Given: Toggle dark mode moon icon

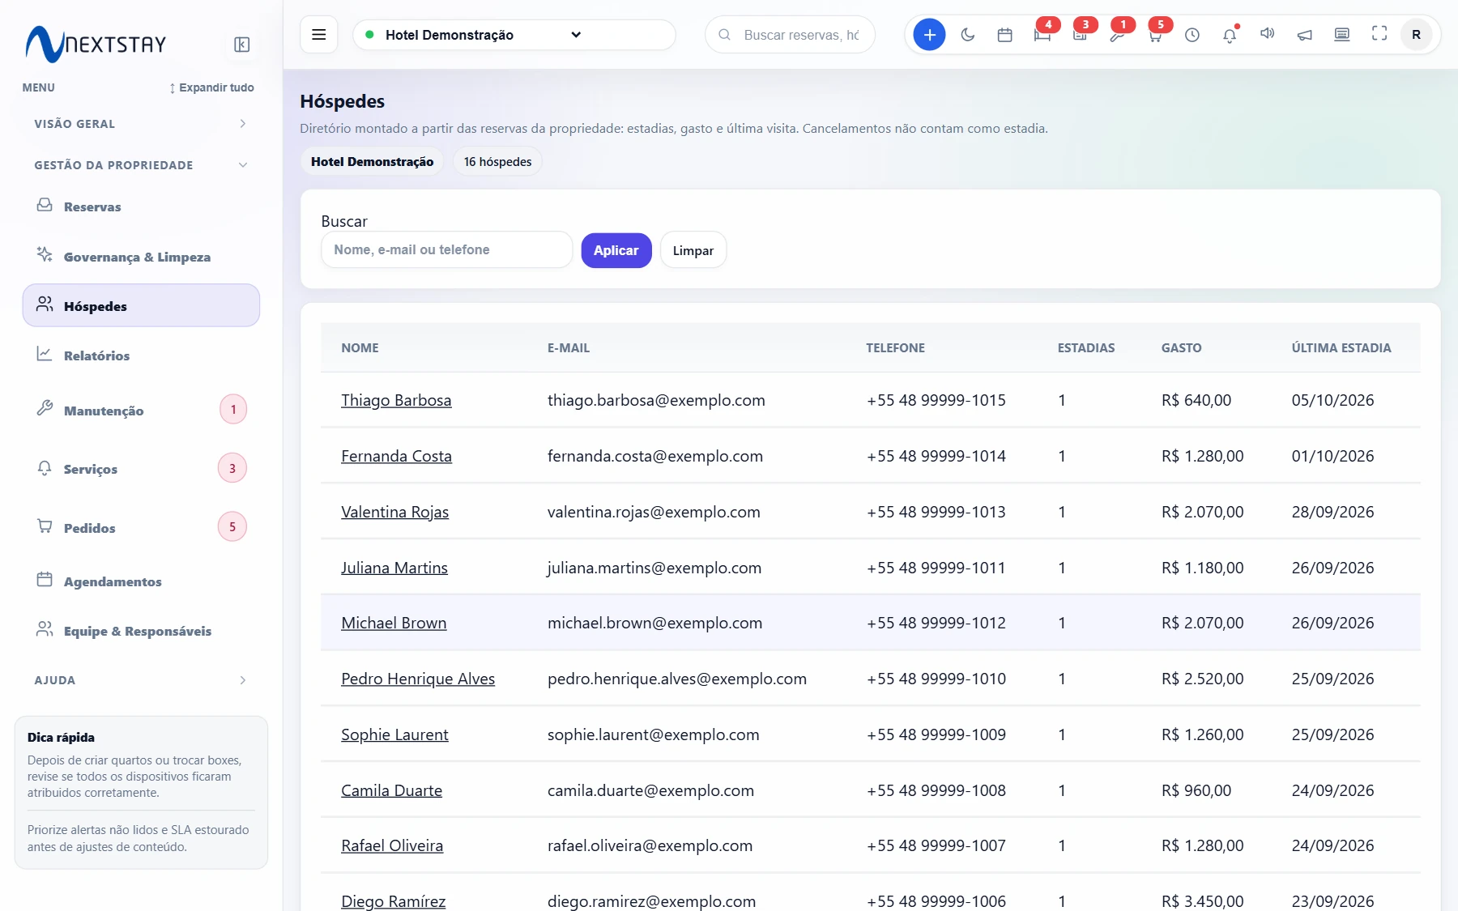Looking at the screenshot, I should tap(967, 35).
